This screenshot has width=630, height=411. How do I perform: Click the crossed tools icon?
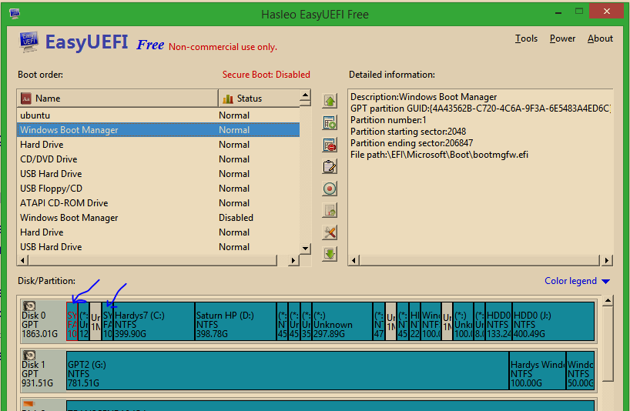tap(330, 232)
